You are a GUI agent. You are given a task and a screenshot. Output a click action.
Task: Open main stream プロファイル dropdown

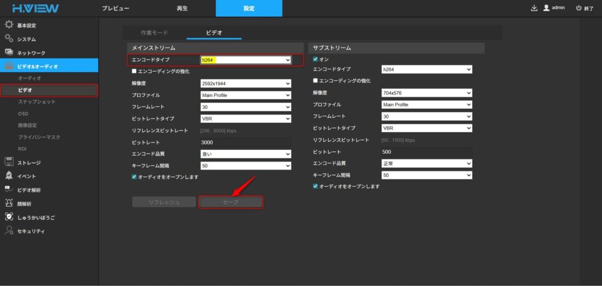point(246,96)
